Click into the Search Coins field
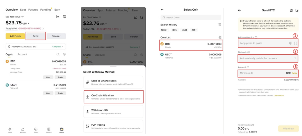Screen dimensions: 302x136 point(191,17)
